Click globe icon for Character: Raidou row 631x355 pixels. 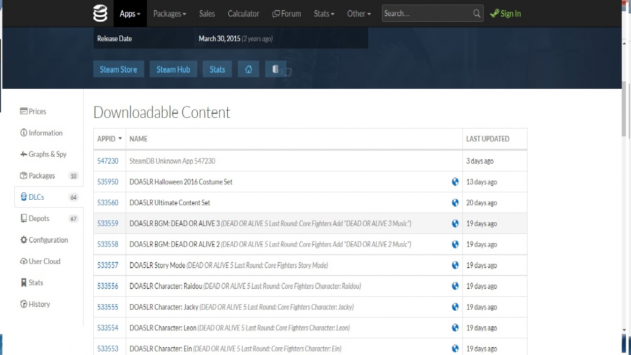[455, 286]
